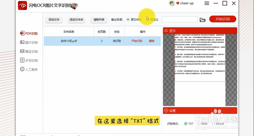254x136 pixels.
Task: Click the 添加文件 button
Action: coord(54,20)
